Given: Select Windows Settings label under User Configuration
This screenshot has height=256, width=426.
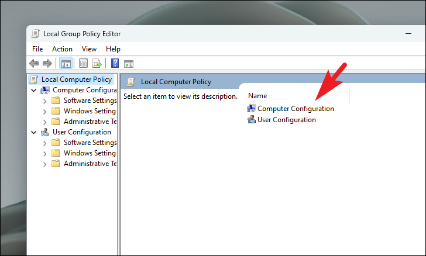Looking at the screenshot, I should coord(90,153).
